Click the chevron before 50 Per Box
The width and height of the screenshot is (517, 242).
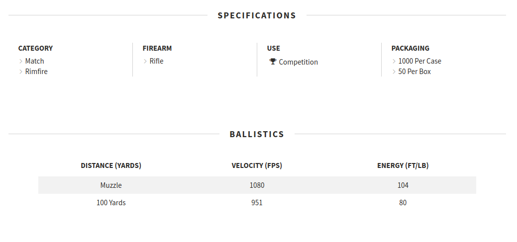pos(394,72)
